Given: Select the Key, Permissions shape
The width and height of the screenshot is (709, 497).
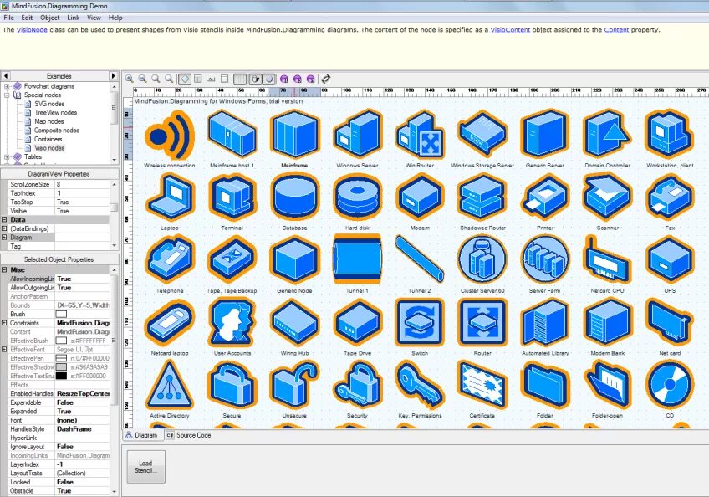Looking at the screenshot, I should [420, 385].
